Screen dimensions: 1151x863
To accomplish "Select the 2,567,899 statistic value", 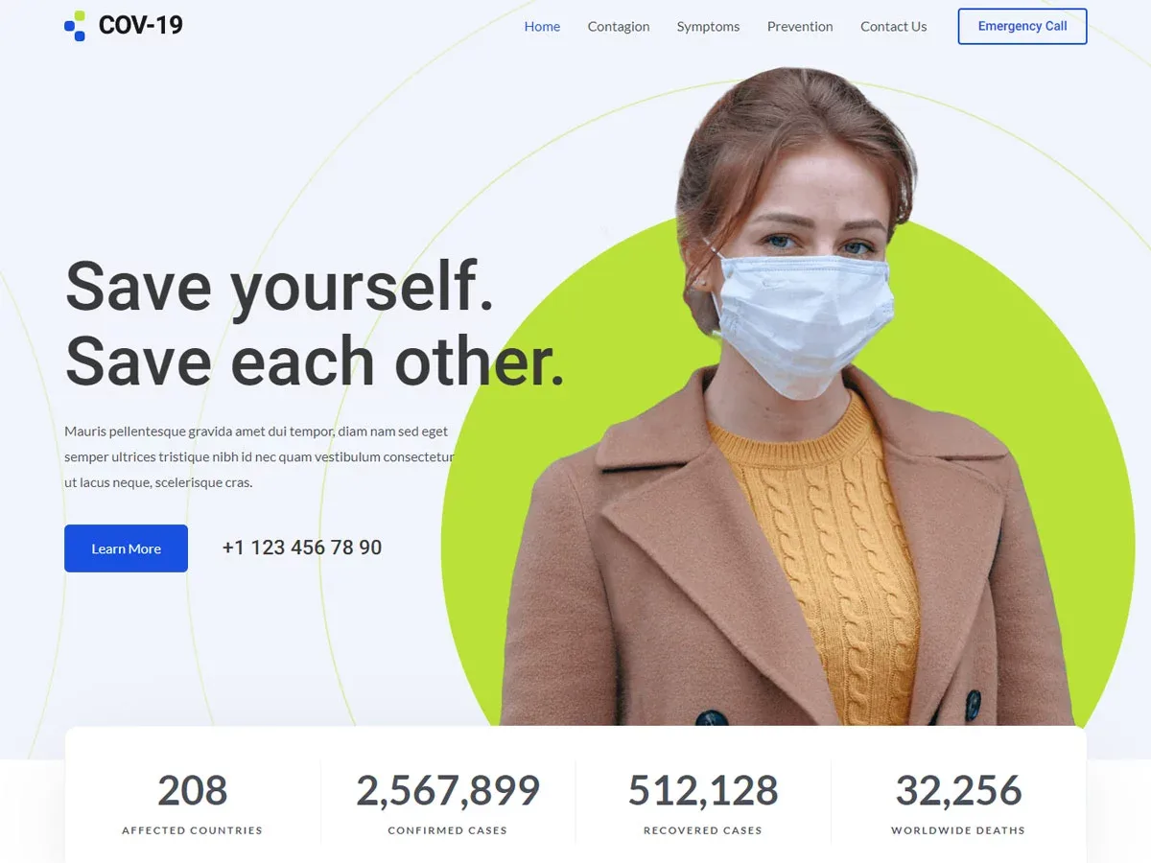I will tap(448, 791).
